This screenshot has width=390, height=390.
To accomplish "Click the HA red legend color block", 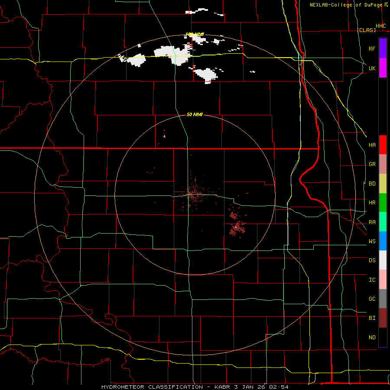I will click(383, 145).
